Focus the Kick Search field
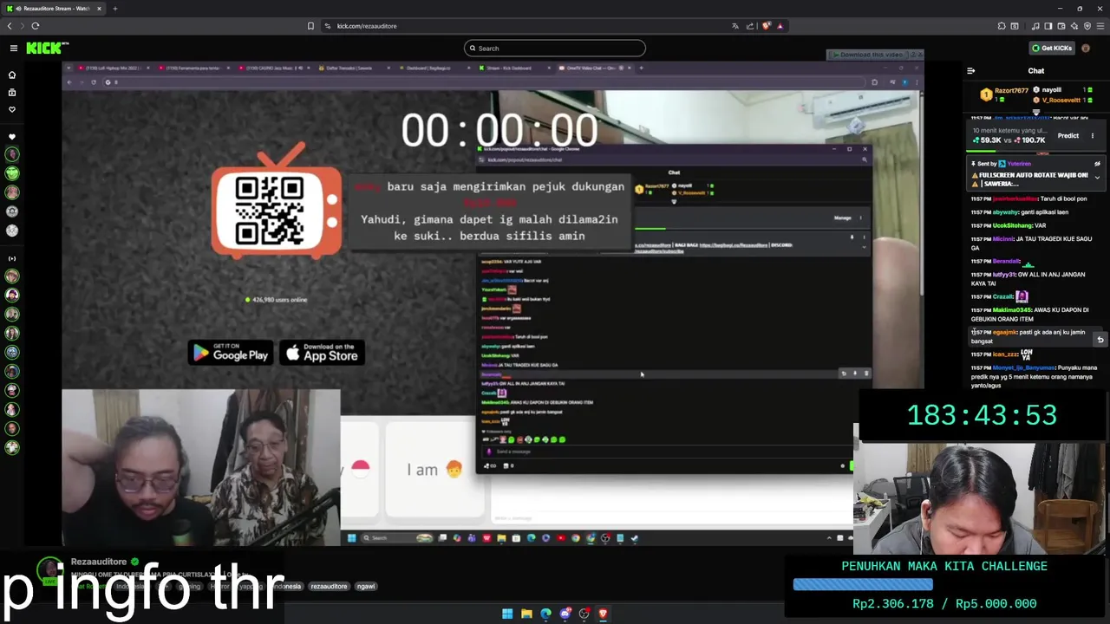The height and width of the screenshot is (624, 1110). [x=555, y=49]
